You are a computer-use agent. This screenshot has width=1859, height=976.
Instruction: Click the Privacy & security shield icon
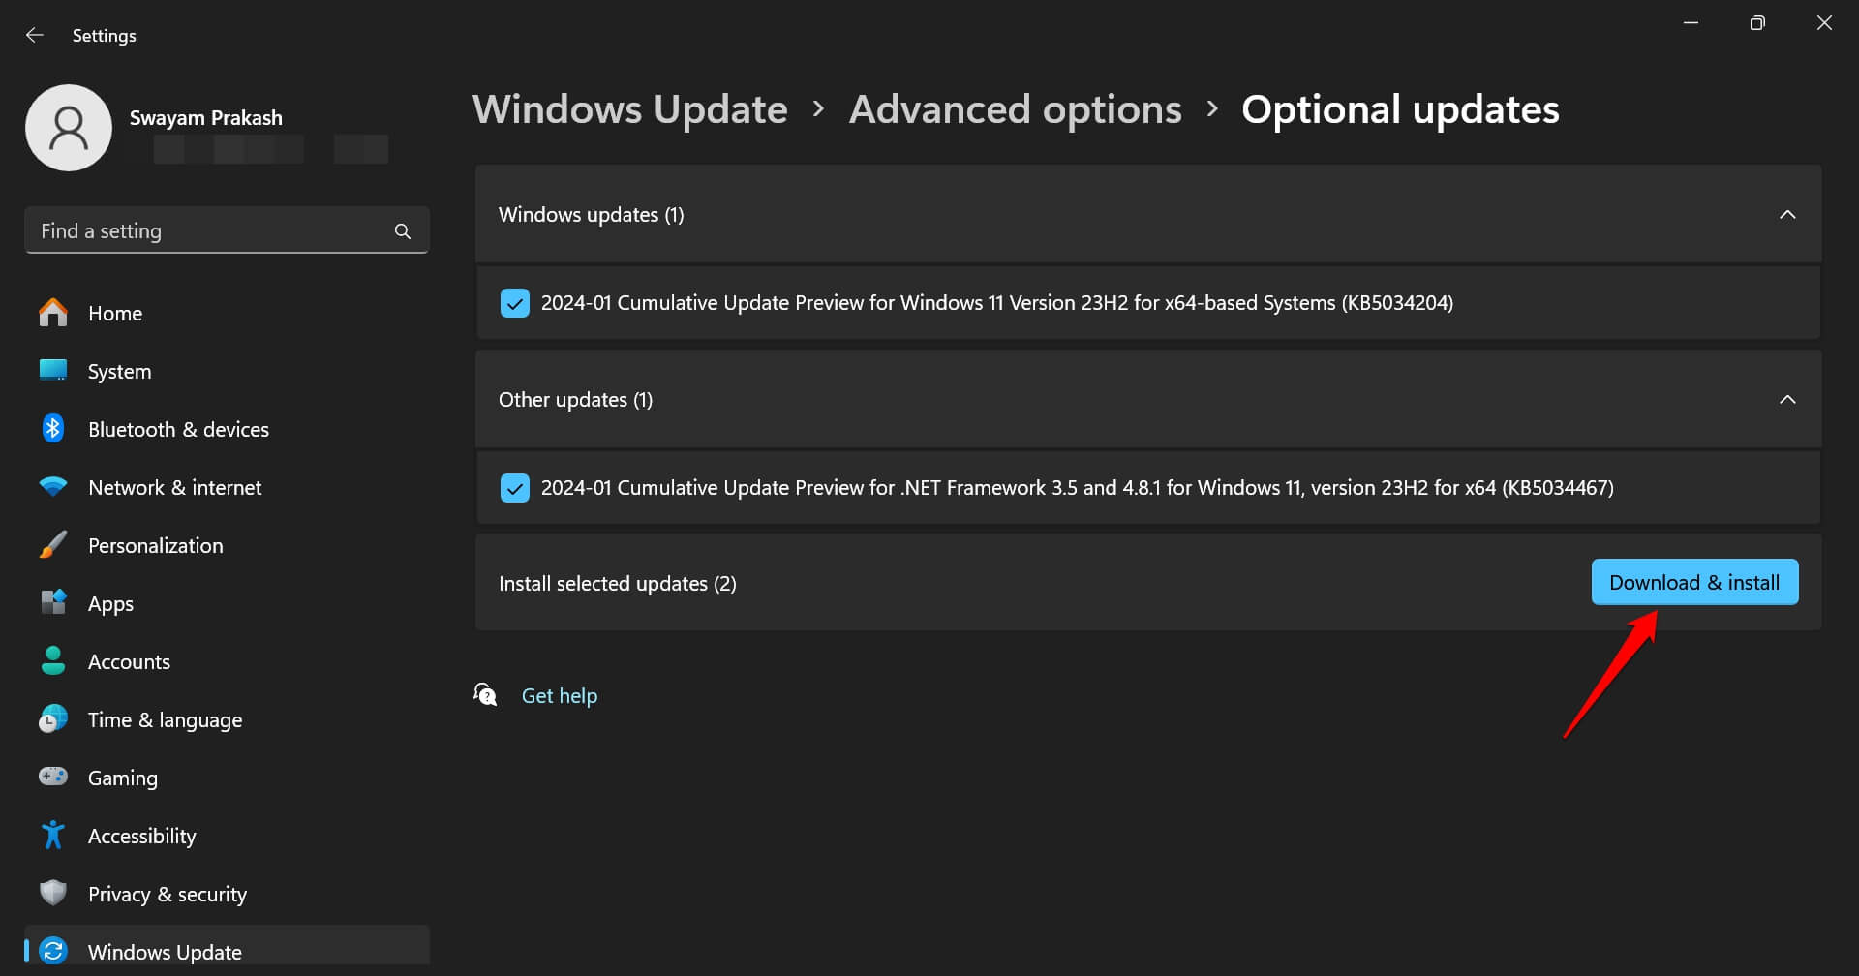53,893
